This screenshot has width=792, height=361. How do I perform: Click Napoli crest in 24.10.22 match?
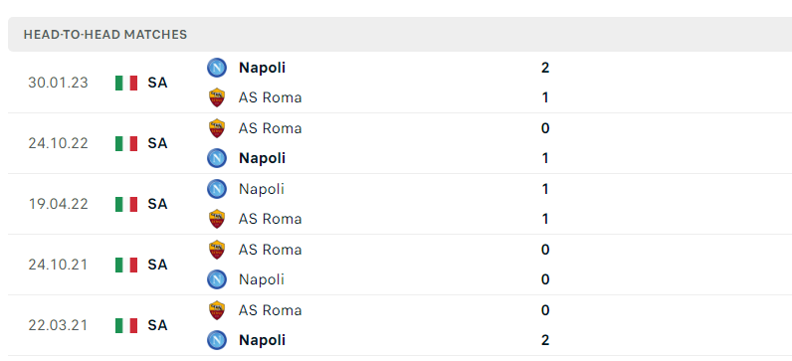pyautogui.click(x=217, y=158)
